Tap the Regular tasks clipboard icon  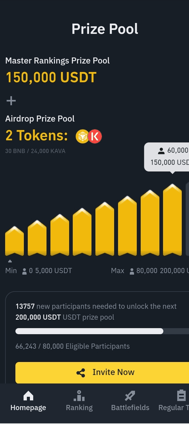(181, 396)
